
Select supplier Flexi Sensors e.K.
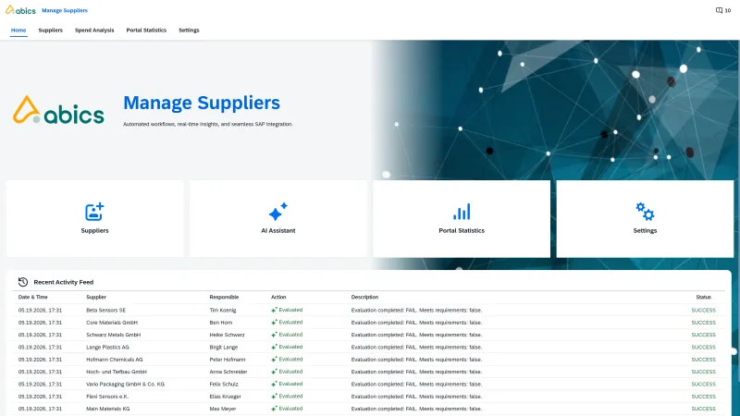(x=107, y=397)
